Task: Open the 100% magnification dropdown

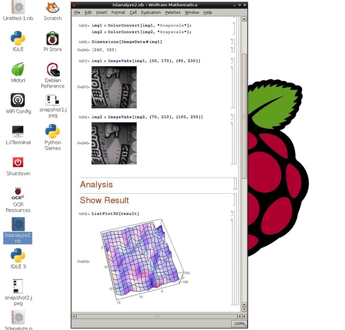Action: tap(240, 324)
